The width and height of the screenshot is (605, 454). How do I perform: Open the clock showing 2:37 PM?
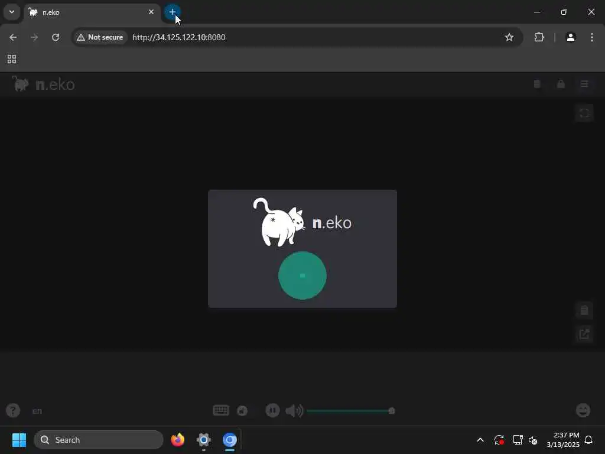click(x=563, y=440)
